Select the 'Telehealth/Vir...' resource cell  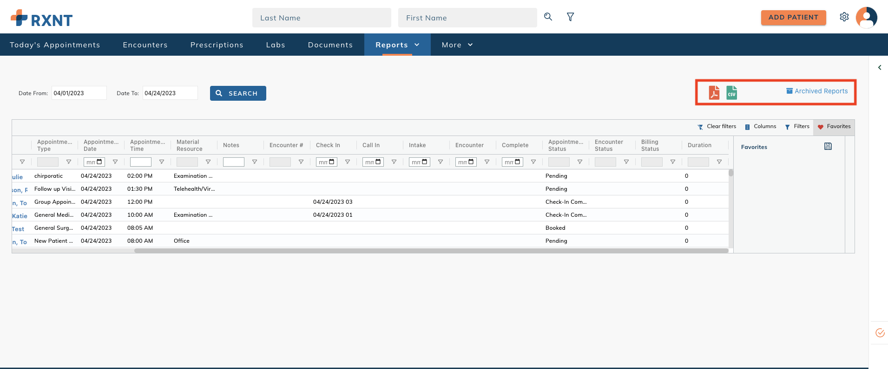(x=194, y=189)
